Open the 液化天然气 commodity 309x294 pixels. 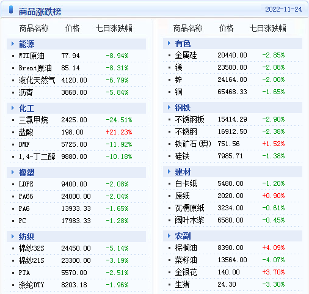tap(37, 80)
